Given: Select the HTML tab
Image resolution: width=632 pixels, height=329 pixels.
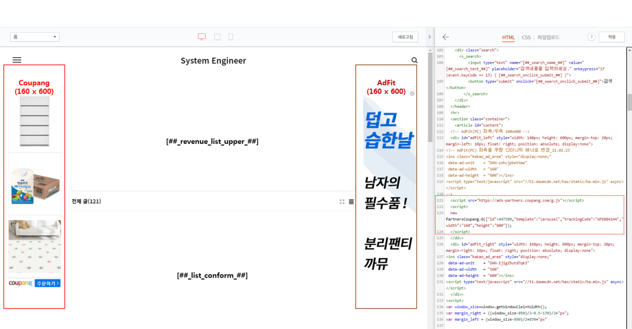Looking at the screenshot, I should point(508,38).
